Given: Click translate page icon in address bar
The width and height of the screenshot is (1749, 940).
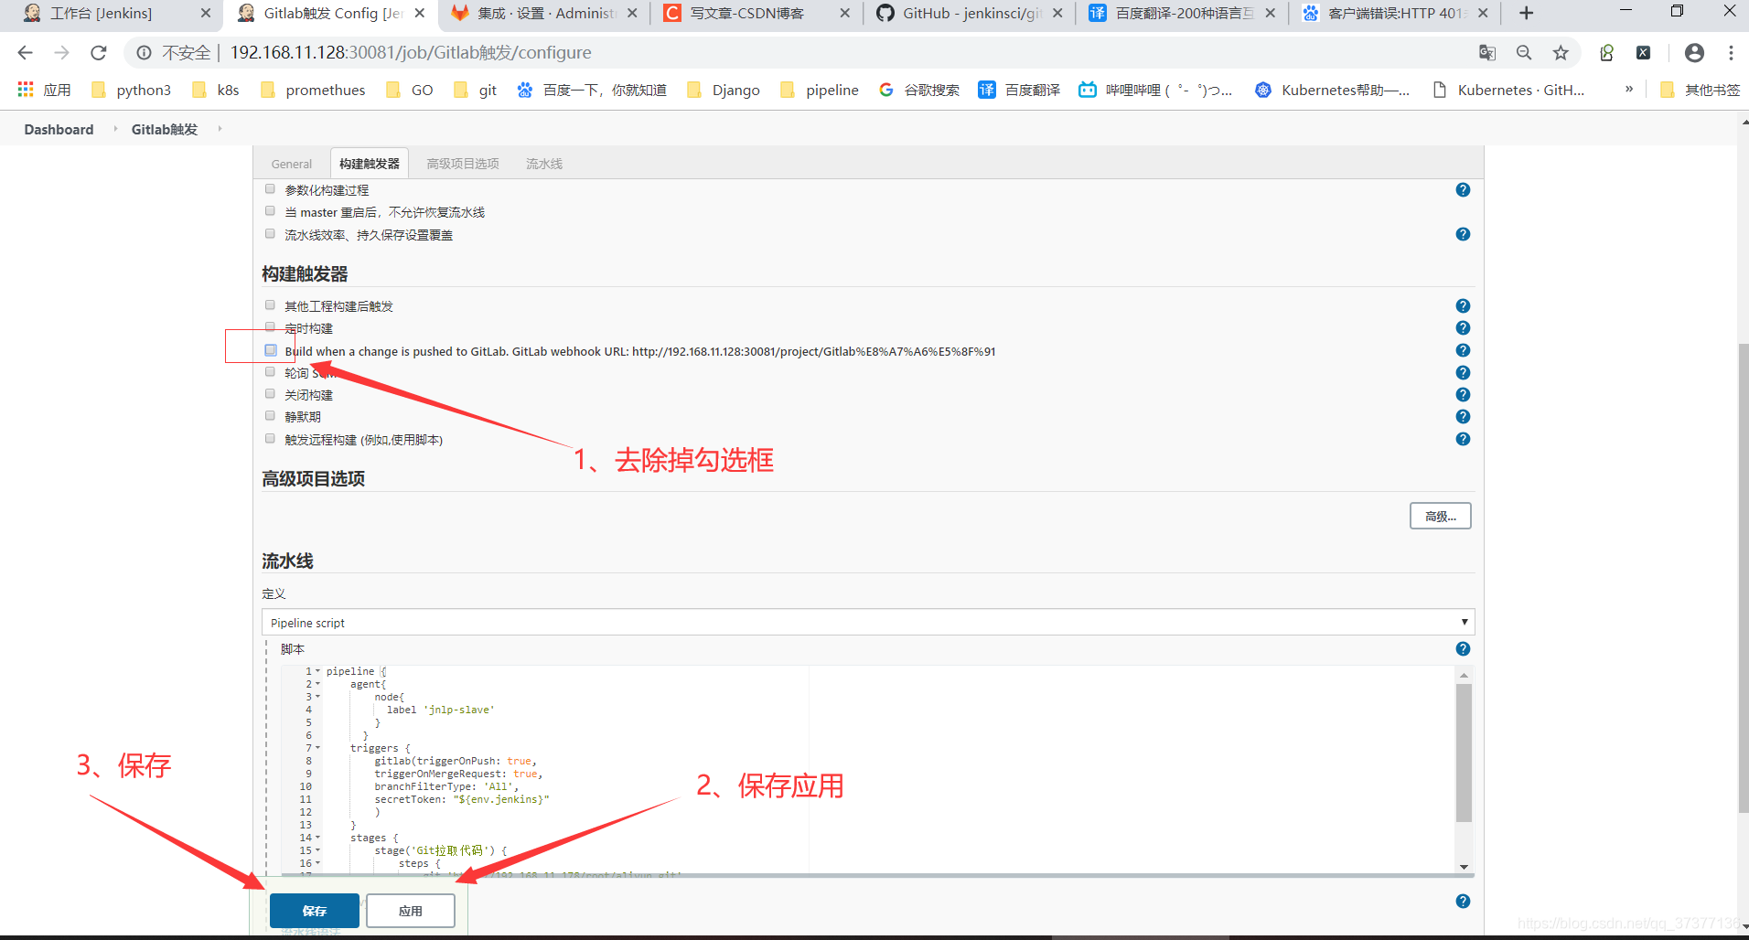Looking at the screenshot, I should coord(1487,53).
